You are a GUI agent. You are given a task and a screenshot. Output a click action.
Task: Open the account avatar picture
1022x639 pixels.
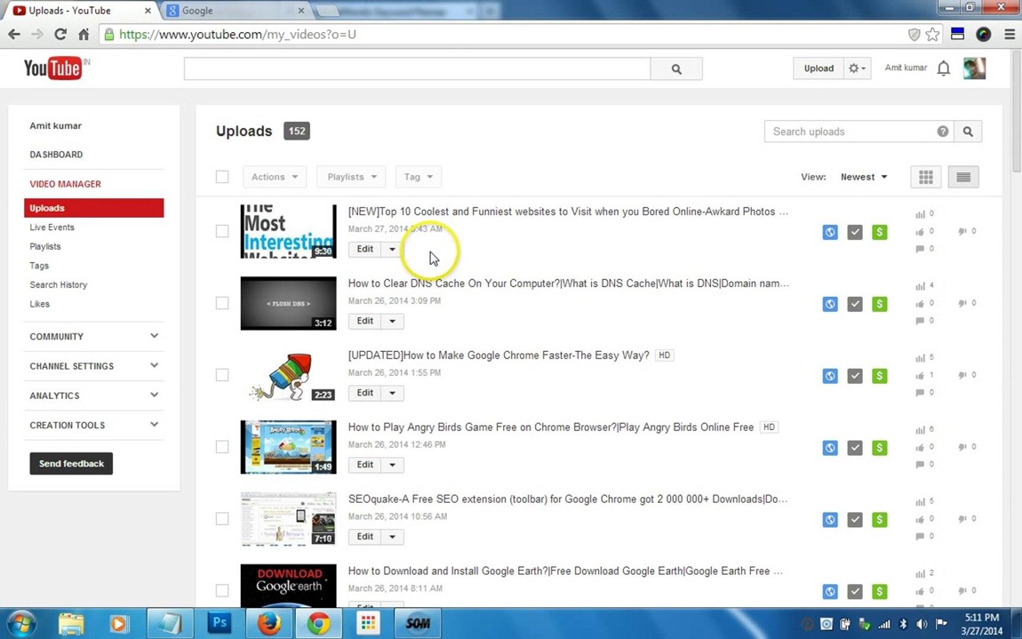[974, 69]
